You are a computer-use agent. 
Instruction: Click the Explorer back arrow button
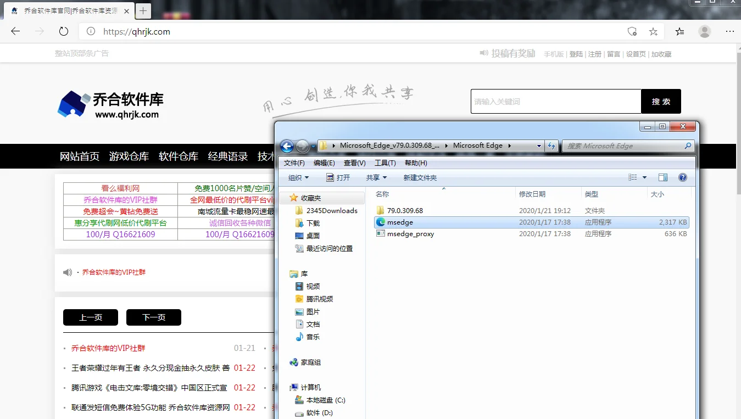click(x=287, y=146)
